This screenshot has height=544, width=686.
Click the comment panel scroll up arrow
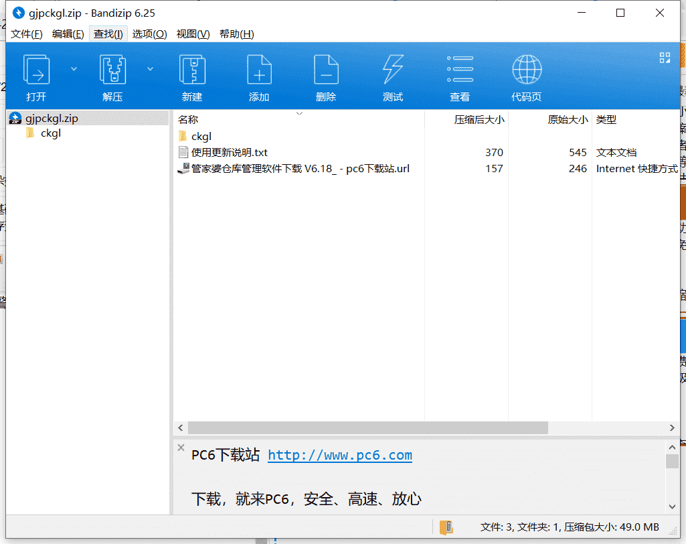tap(672, 448)
